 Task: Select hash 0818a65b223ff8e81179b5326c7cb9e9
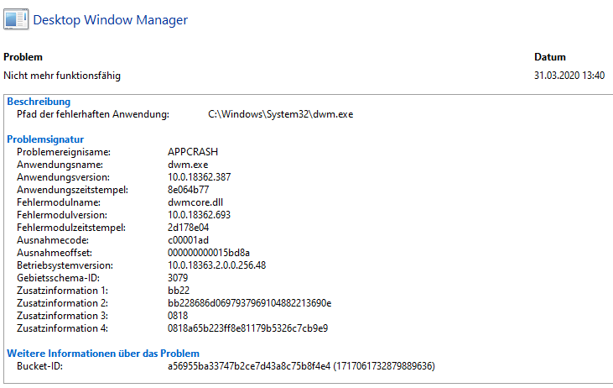(248, 328)
